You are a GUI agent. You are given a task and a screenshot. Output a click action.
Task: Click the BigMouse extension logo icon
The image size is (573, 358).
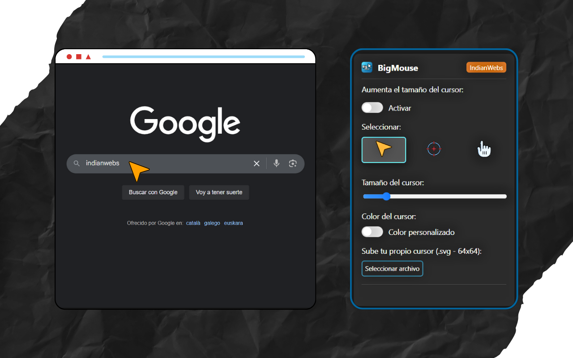(x=367, y=68)
